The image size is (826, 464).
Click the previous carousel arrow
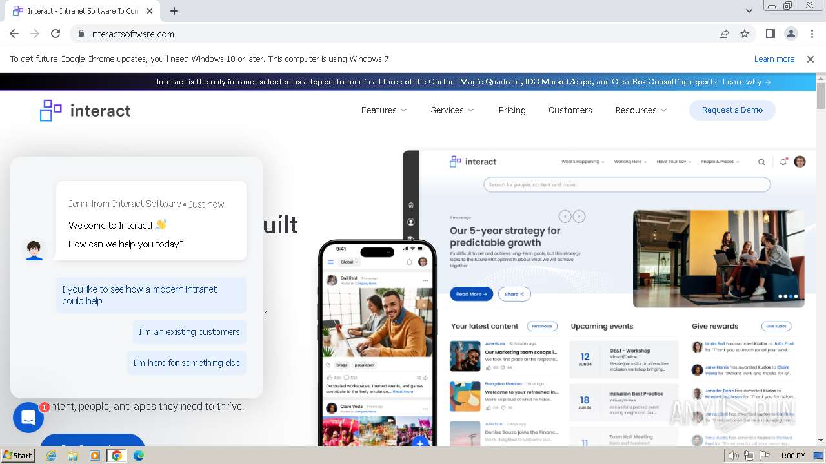[x=565, y=217]
